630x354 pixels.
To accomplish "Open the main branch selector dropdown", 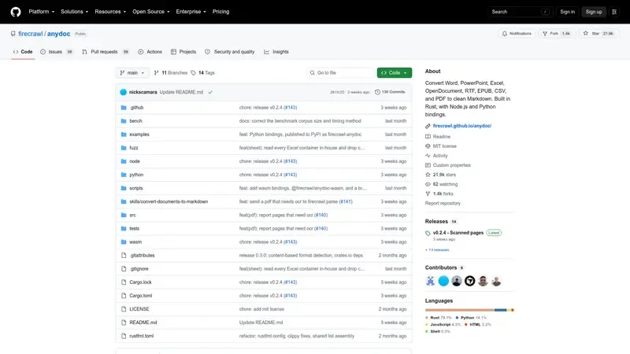I will pyautogui.click(x=132, y=72).
